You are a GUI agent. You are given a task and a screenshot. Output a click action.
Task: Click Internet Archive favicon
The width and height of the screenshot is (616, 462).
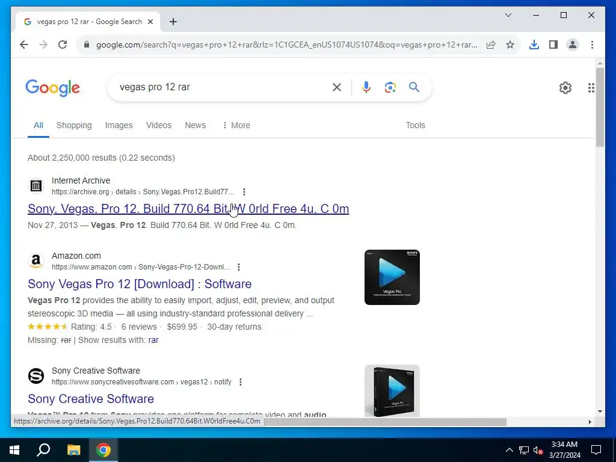click(36, 186)
